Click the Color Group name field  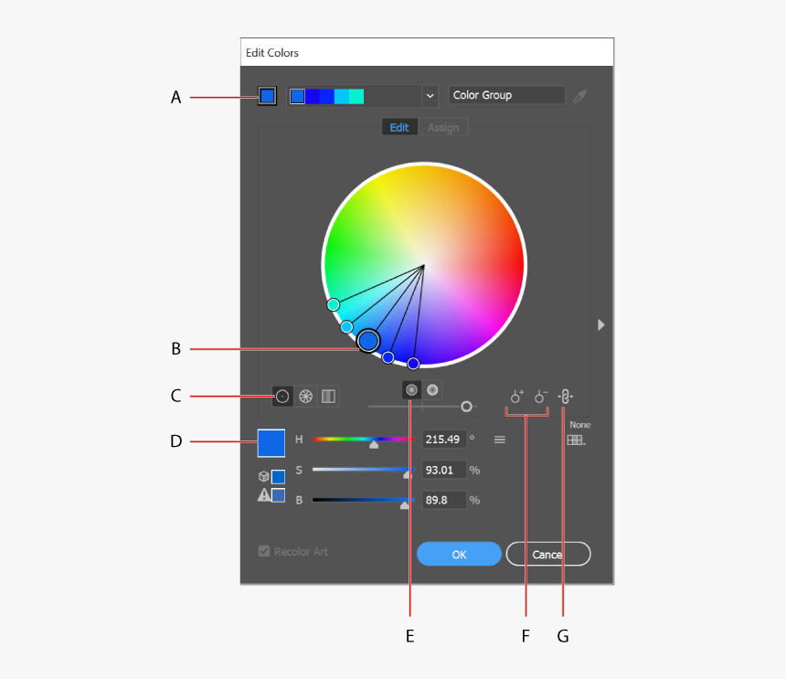tap(506, 94)
